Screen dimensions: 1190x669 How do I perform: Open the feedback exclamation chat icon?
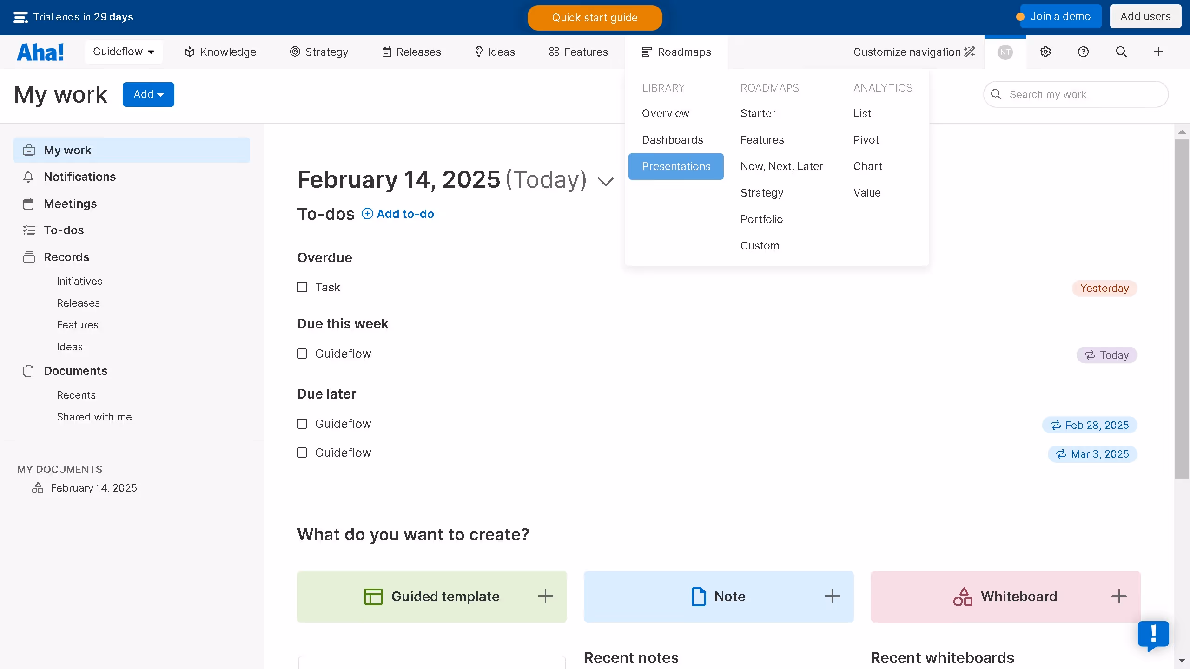click(x=1153, y=635)
